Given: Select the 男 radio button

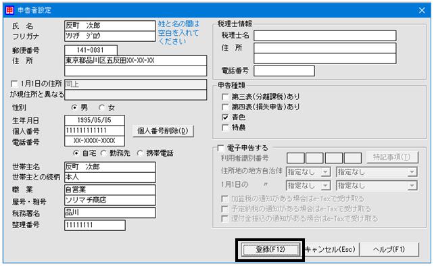Looking at the screenshot, I should (x=74, y=107).
